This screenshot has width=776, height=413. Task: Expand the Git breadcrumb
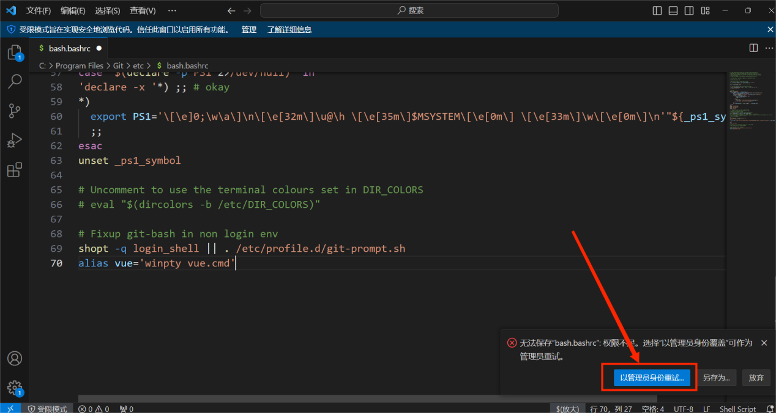pyautogui.click(x=118, y=65)
